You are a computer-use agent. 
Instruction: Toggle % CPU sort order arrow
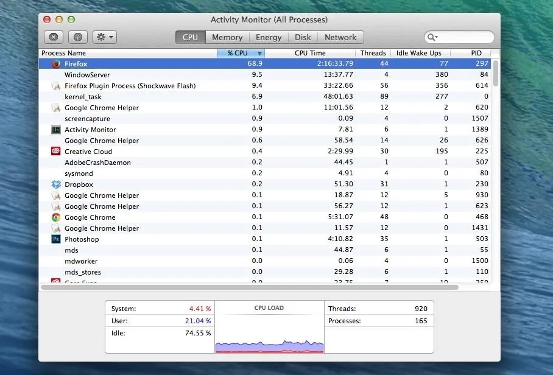click(x=259, y=53)
